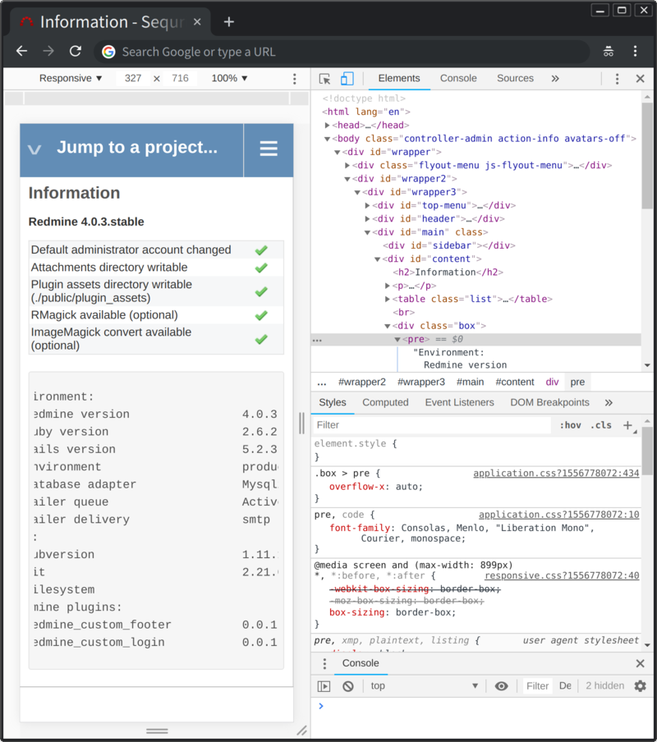Open device toolbar more options menu
The width and height of the screenshot is (657, 742).
[x=295, y=79]
